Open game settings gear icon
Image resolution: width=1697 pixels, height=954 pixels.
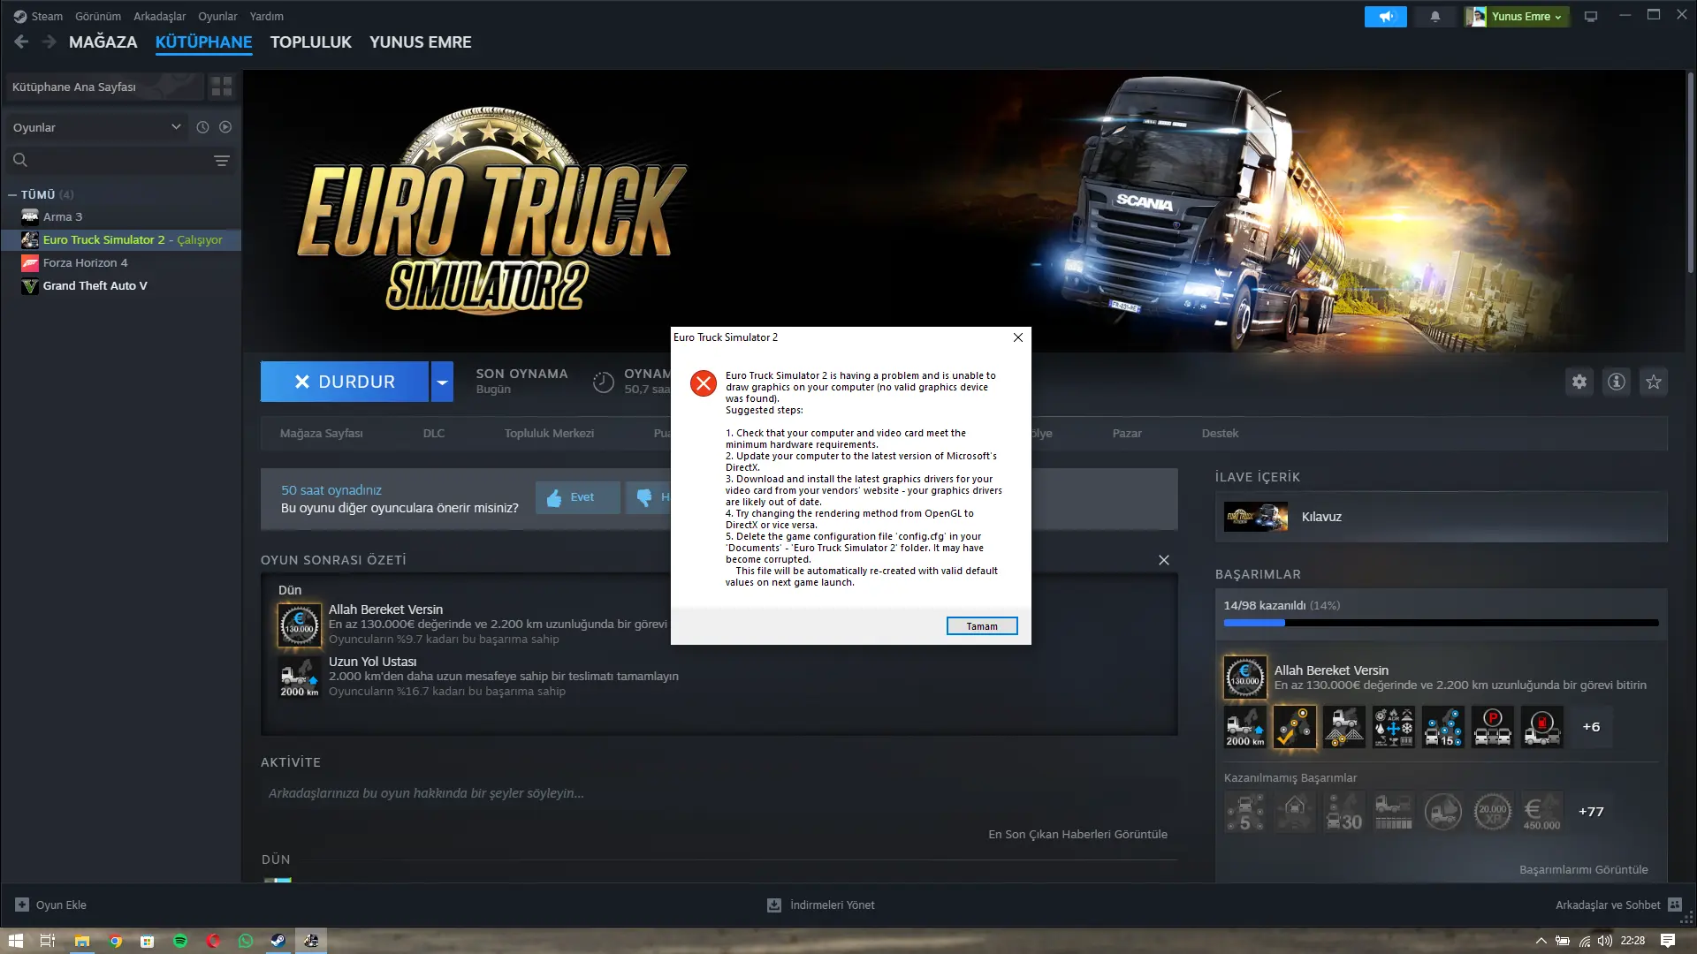point(1579,382)
